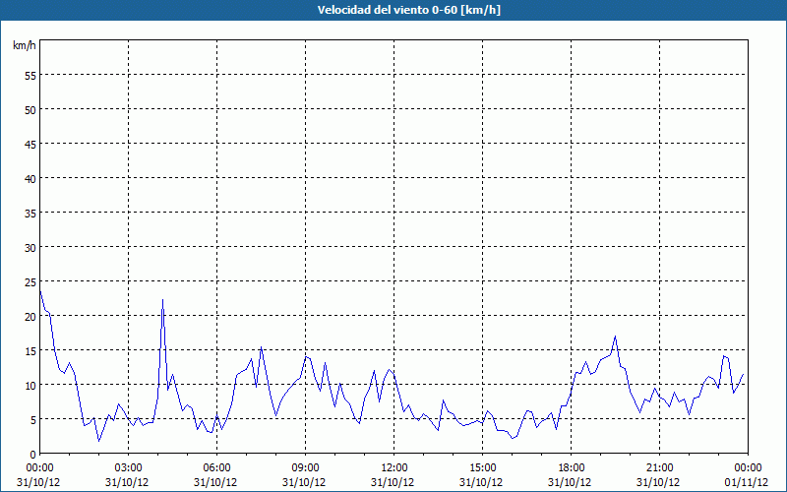Click the y-axis value 40
Screen dimensions: 787x492
pos(30,179)
